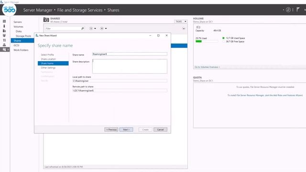Click the grayed Create button

145,129
